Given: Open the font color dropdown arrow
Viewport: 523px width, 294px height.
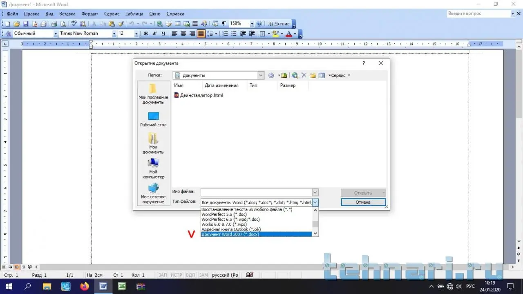Looking at the screenshot, I should pyautogui.click(x=295, y=34).
